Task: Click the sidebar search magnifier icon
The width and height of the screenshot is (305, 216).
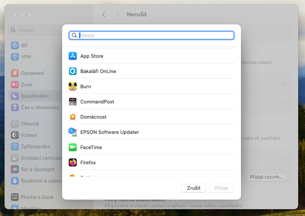Action: point(13,30)
